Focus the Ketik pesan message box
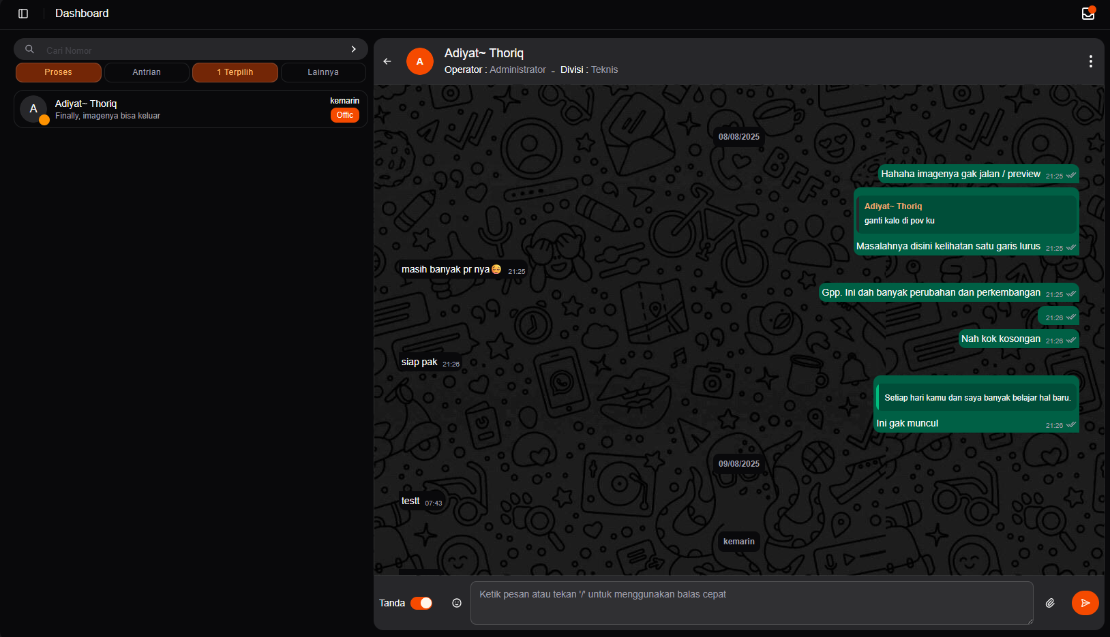The width and height of the screenshot is (1110, 637). coord(752,603)
